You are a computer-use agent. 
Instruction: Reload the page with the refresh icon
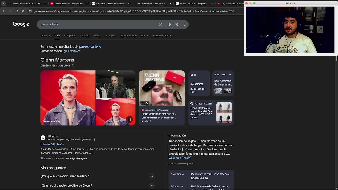coord(16,11)
